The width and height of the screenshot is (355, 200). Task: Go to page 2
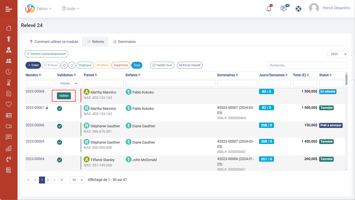[x=48, y=180]
